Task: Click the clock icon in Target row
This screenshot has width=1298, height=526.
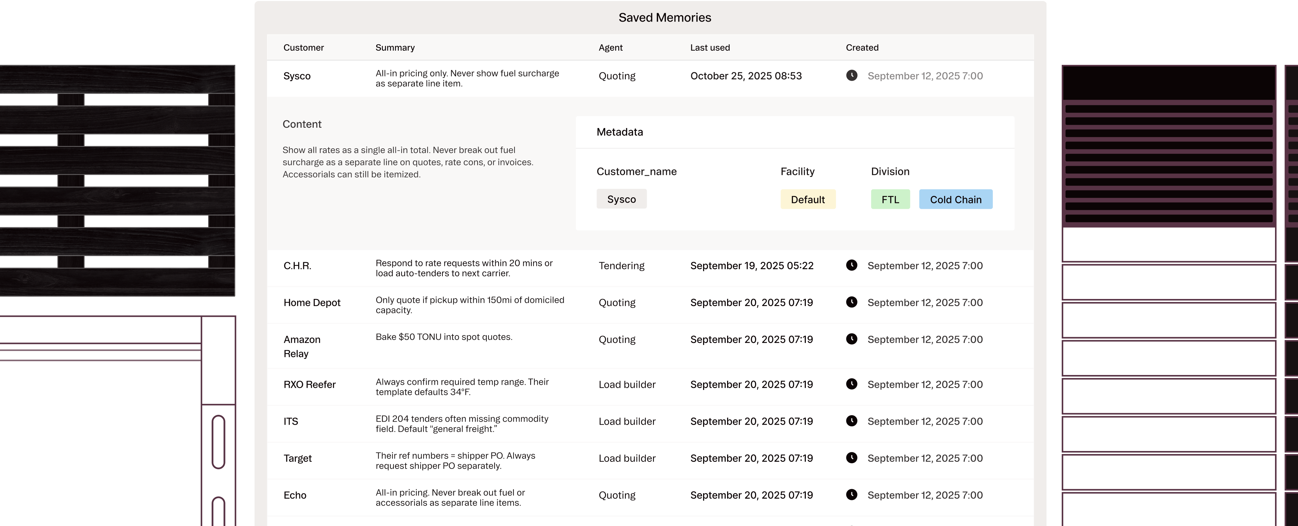Action: tap(851, 457)
